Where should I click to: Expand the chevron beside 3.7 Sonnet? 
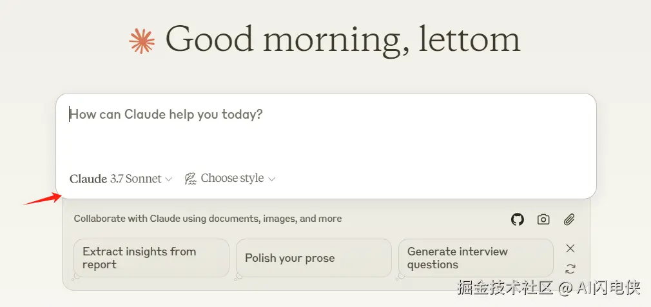click(x=169, y=179)
